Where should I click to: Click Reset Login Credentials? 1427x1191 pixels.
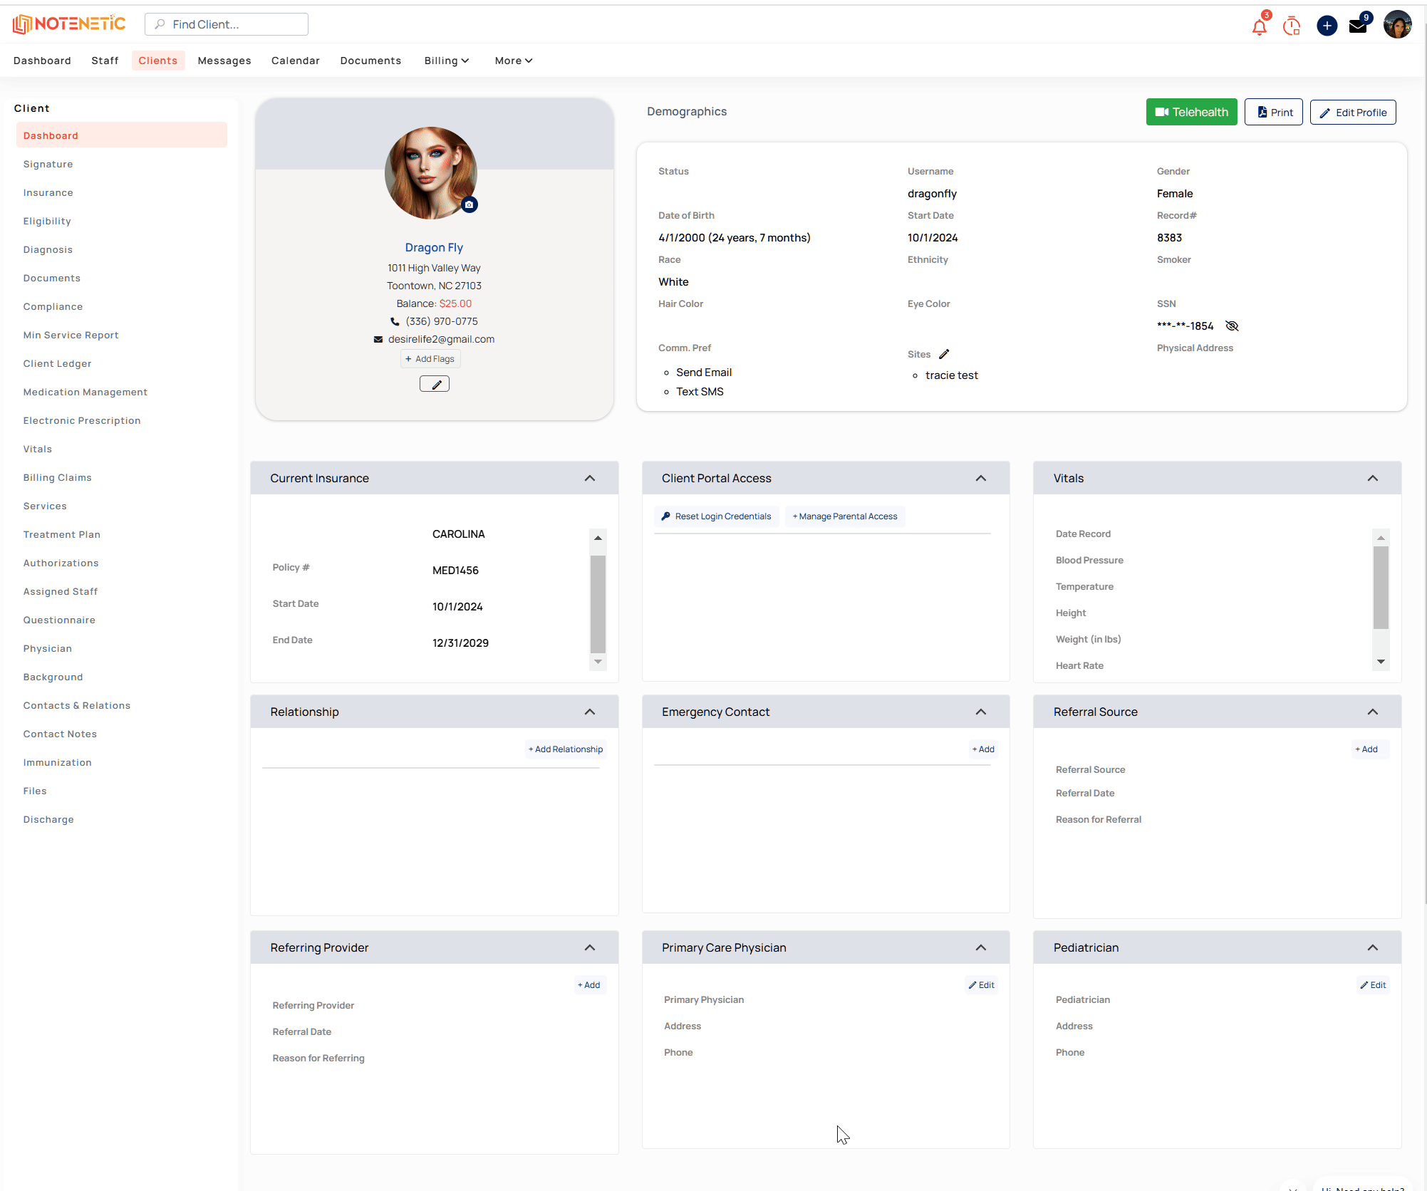(717, 516)
